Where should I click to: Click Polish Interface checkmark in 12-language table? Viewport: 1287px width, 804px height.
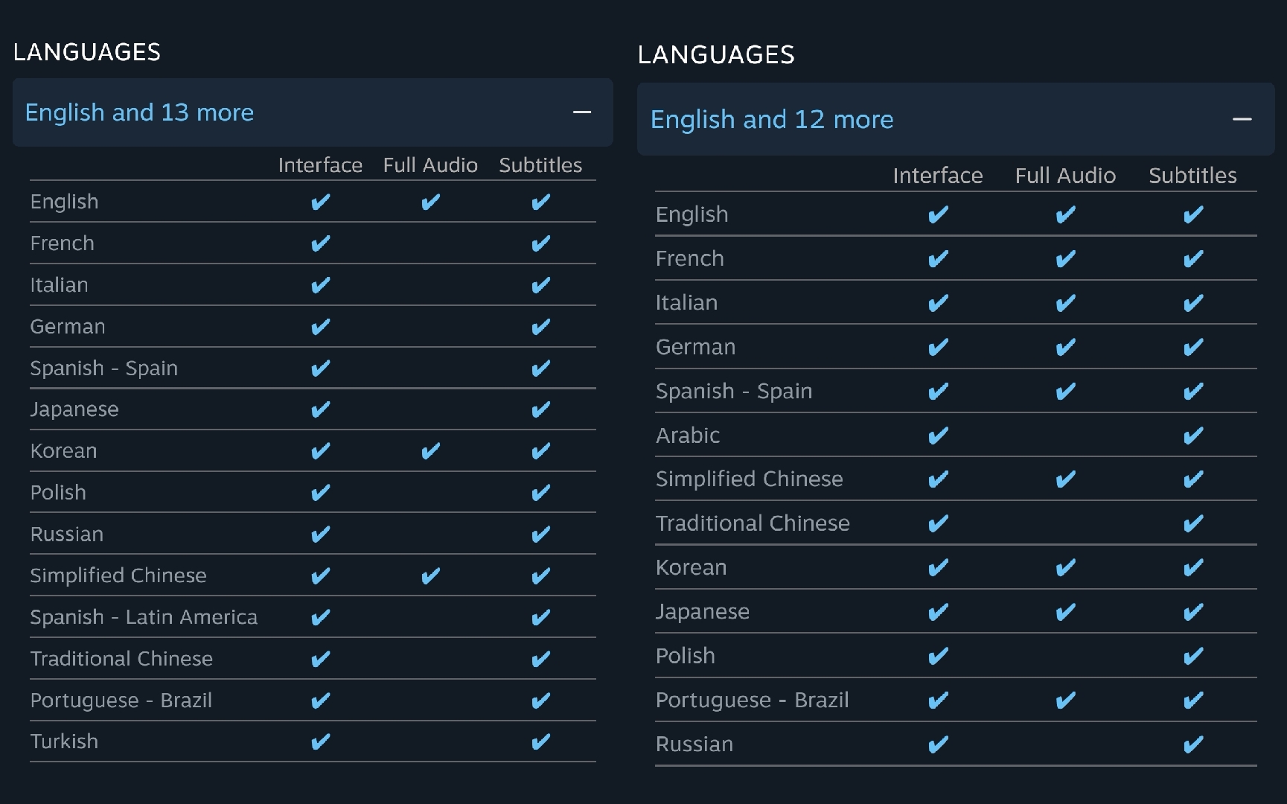tap(938, 656)
